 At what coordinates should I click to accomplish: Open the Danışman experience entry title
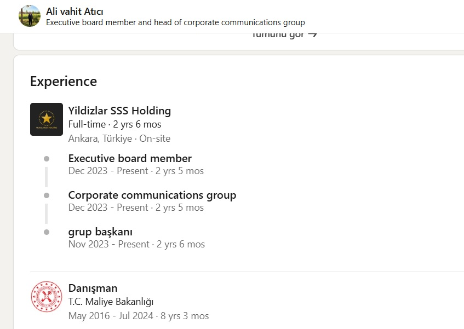pos(93,288)
